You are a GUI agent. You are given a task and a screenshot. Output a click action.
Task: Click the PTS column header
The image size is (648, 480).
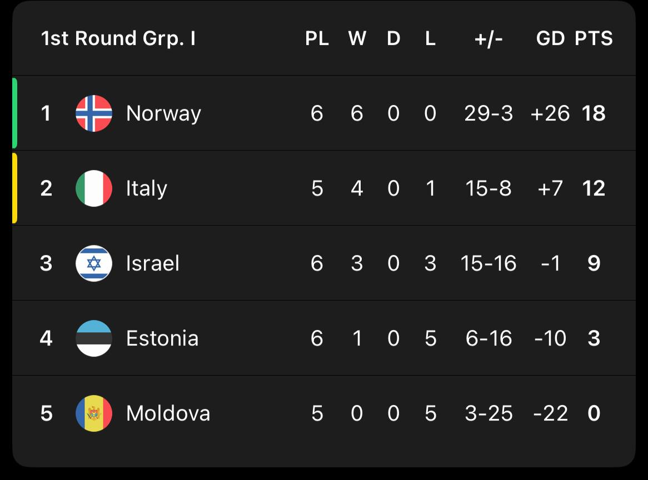click(x=594, y=38)
